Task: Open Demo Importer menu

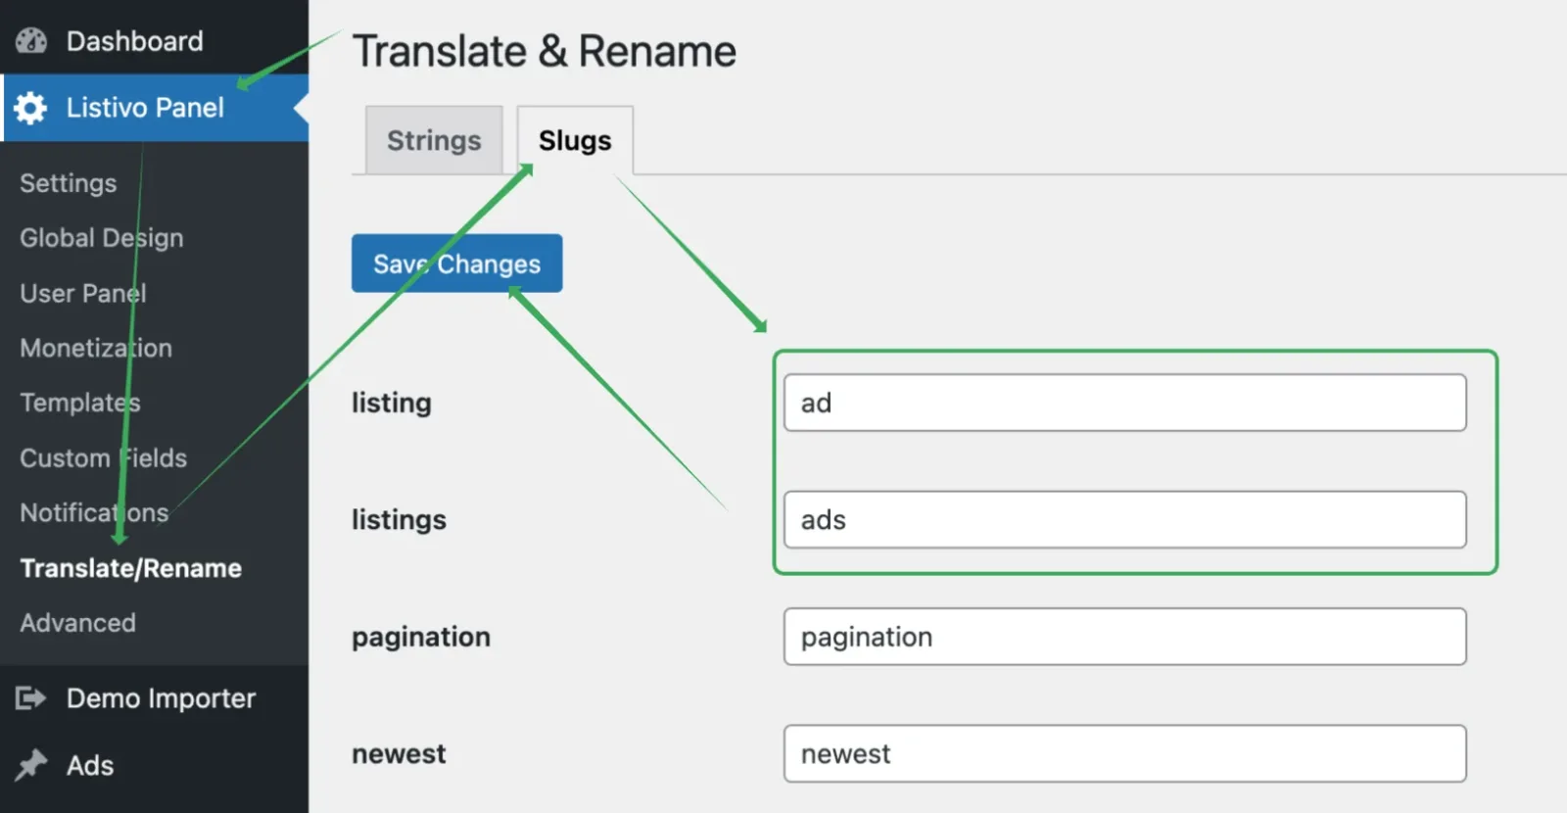Action: coord(161,698)
